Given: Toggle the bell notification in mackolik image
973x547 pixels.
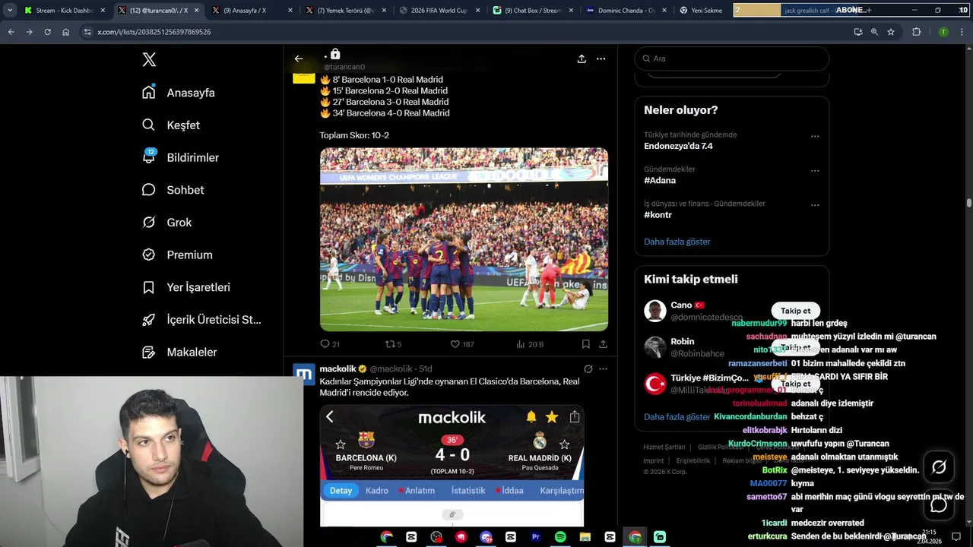Looking at the screenshot, I should (531, 416).
